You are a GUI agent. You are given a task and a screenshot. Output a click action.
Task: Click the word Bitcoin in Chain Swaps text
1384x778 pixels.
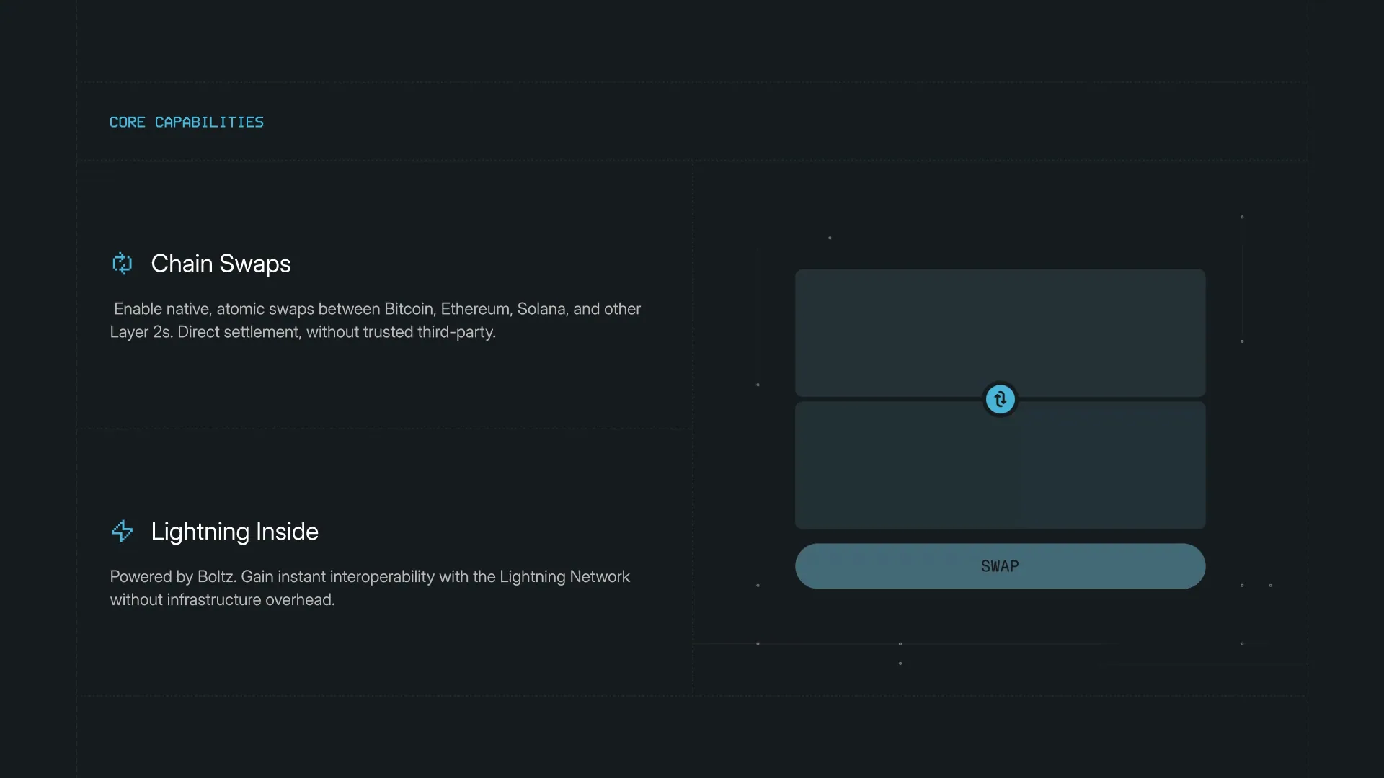click(410, 309)
